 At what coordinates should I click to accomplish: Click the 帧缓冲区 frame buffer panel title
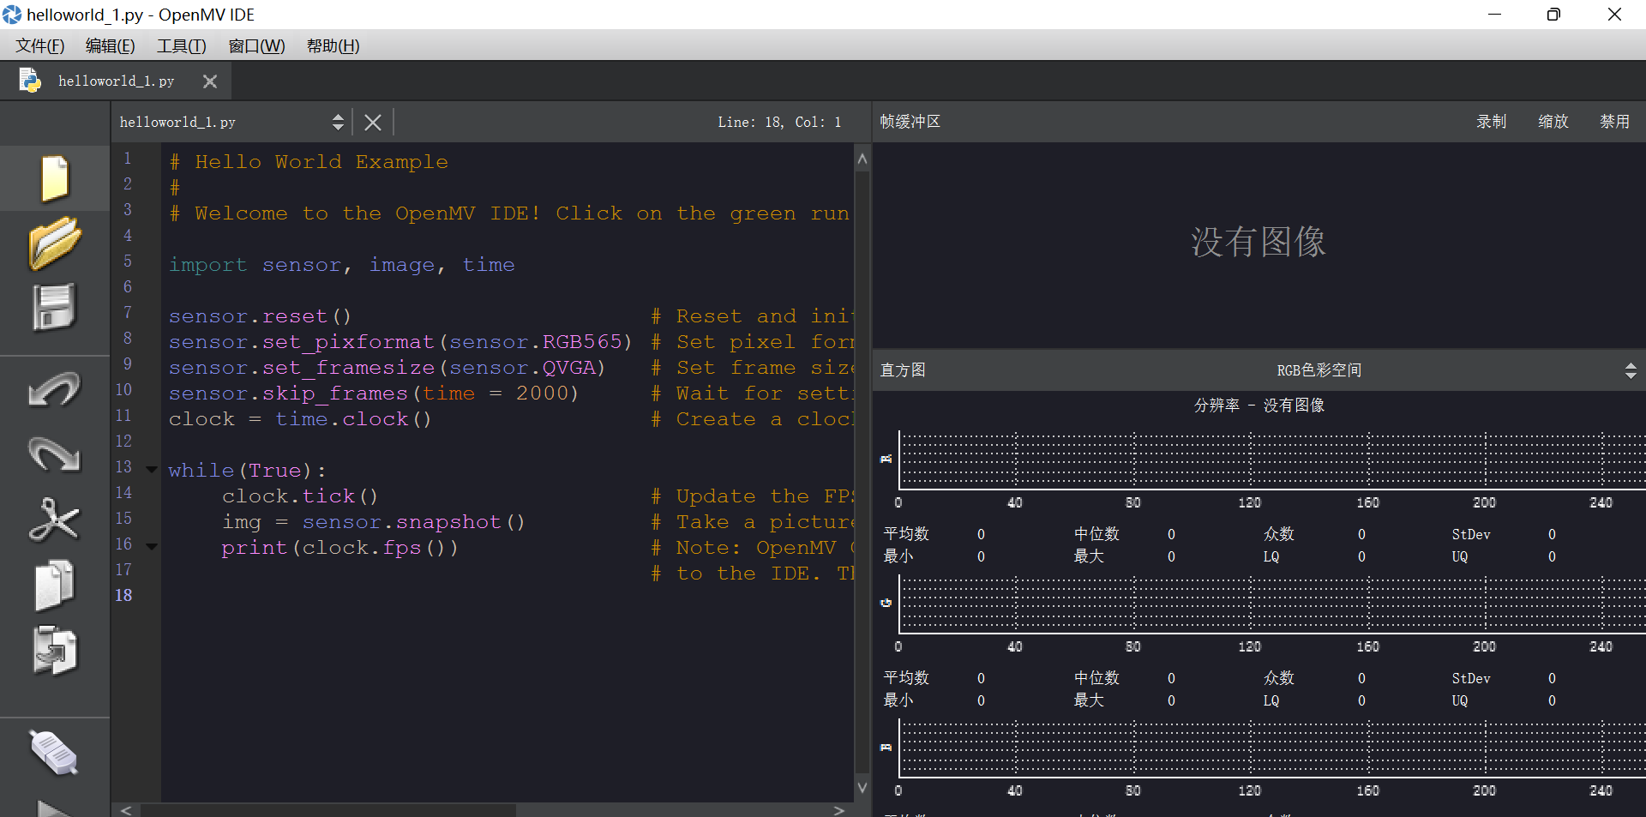[910, 122]
